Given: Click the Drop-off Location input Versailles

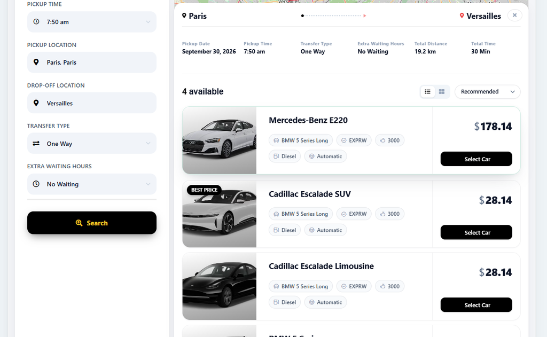Looking at the screenshot, I should 92,103.
